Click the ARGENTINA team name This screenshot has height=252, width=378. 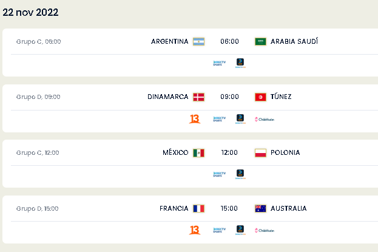[x=169, y=41]
